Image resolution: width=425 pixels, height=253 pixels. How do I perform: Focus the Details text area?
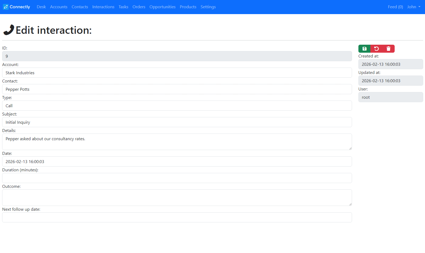pyautogui.click(x=177, y=142)
